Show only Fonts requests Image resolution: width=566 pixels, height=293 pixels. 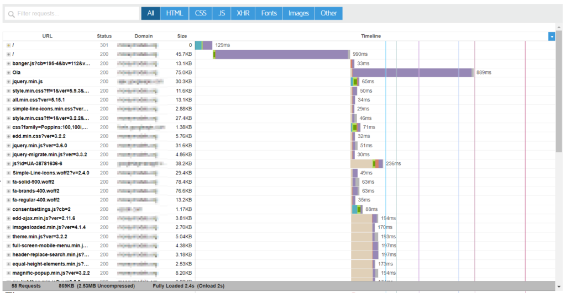click(x=269, y=13)
